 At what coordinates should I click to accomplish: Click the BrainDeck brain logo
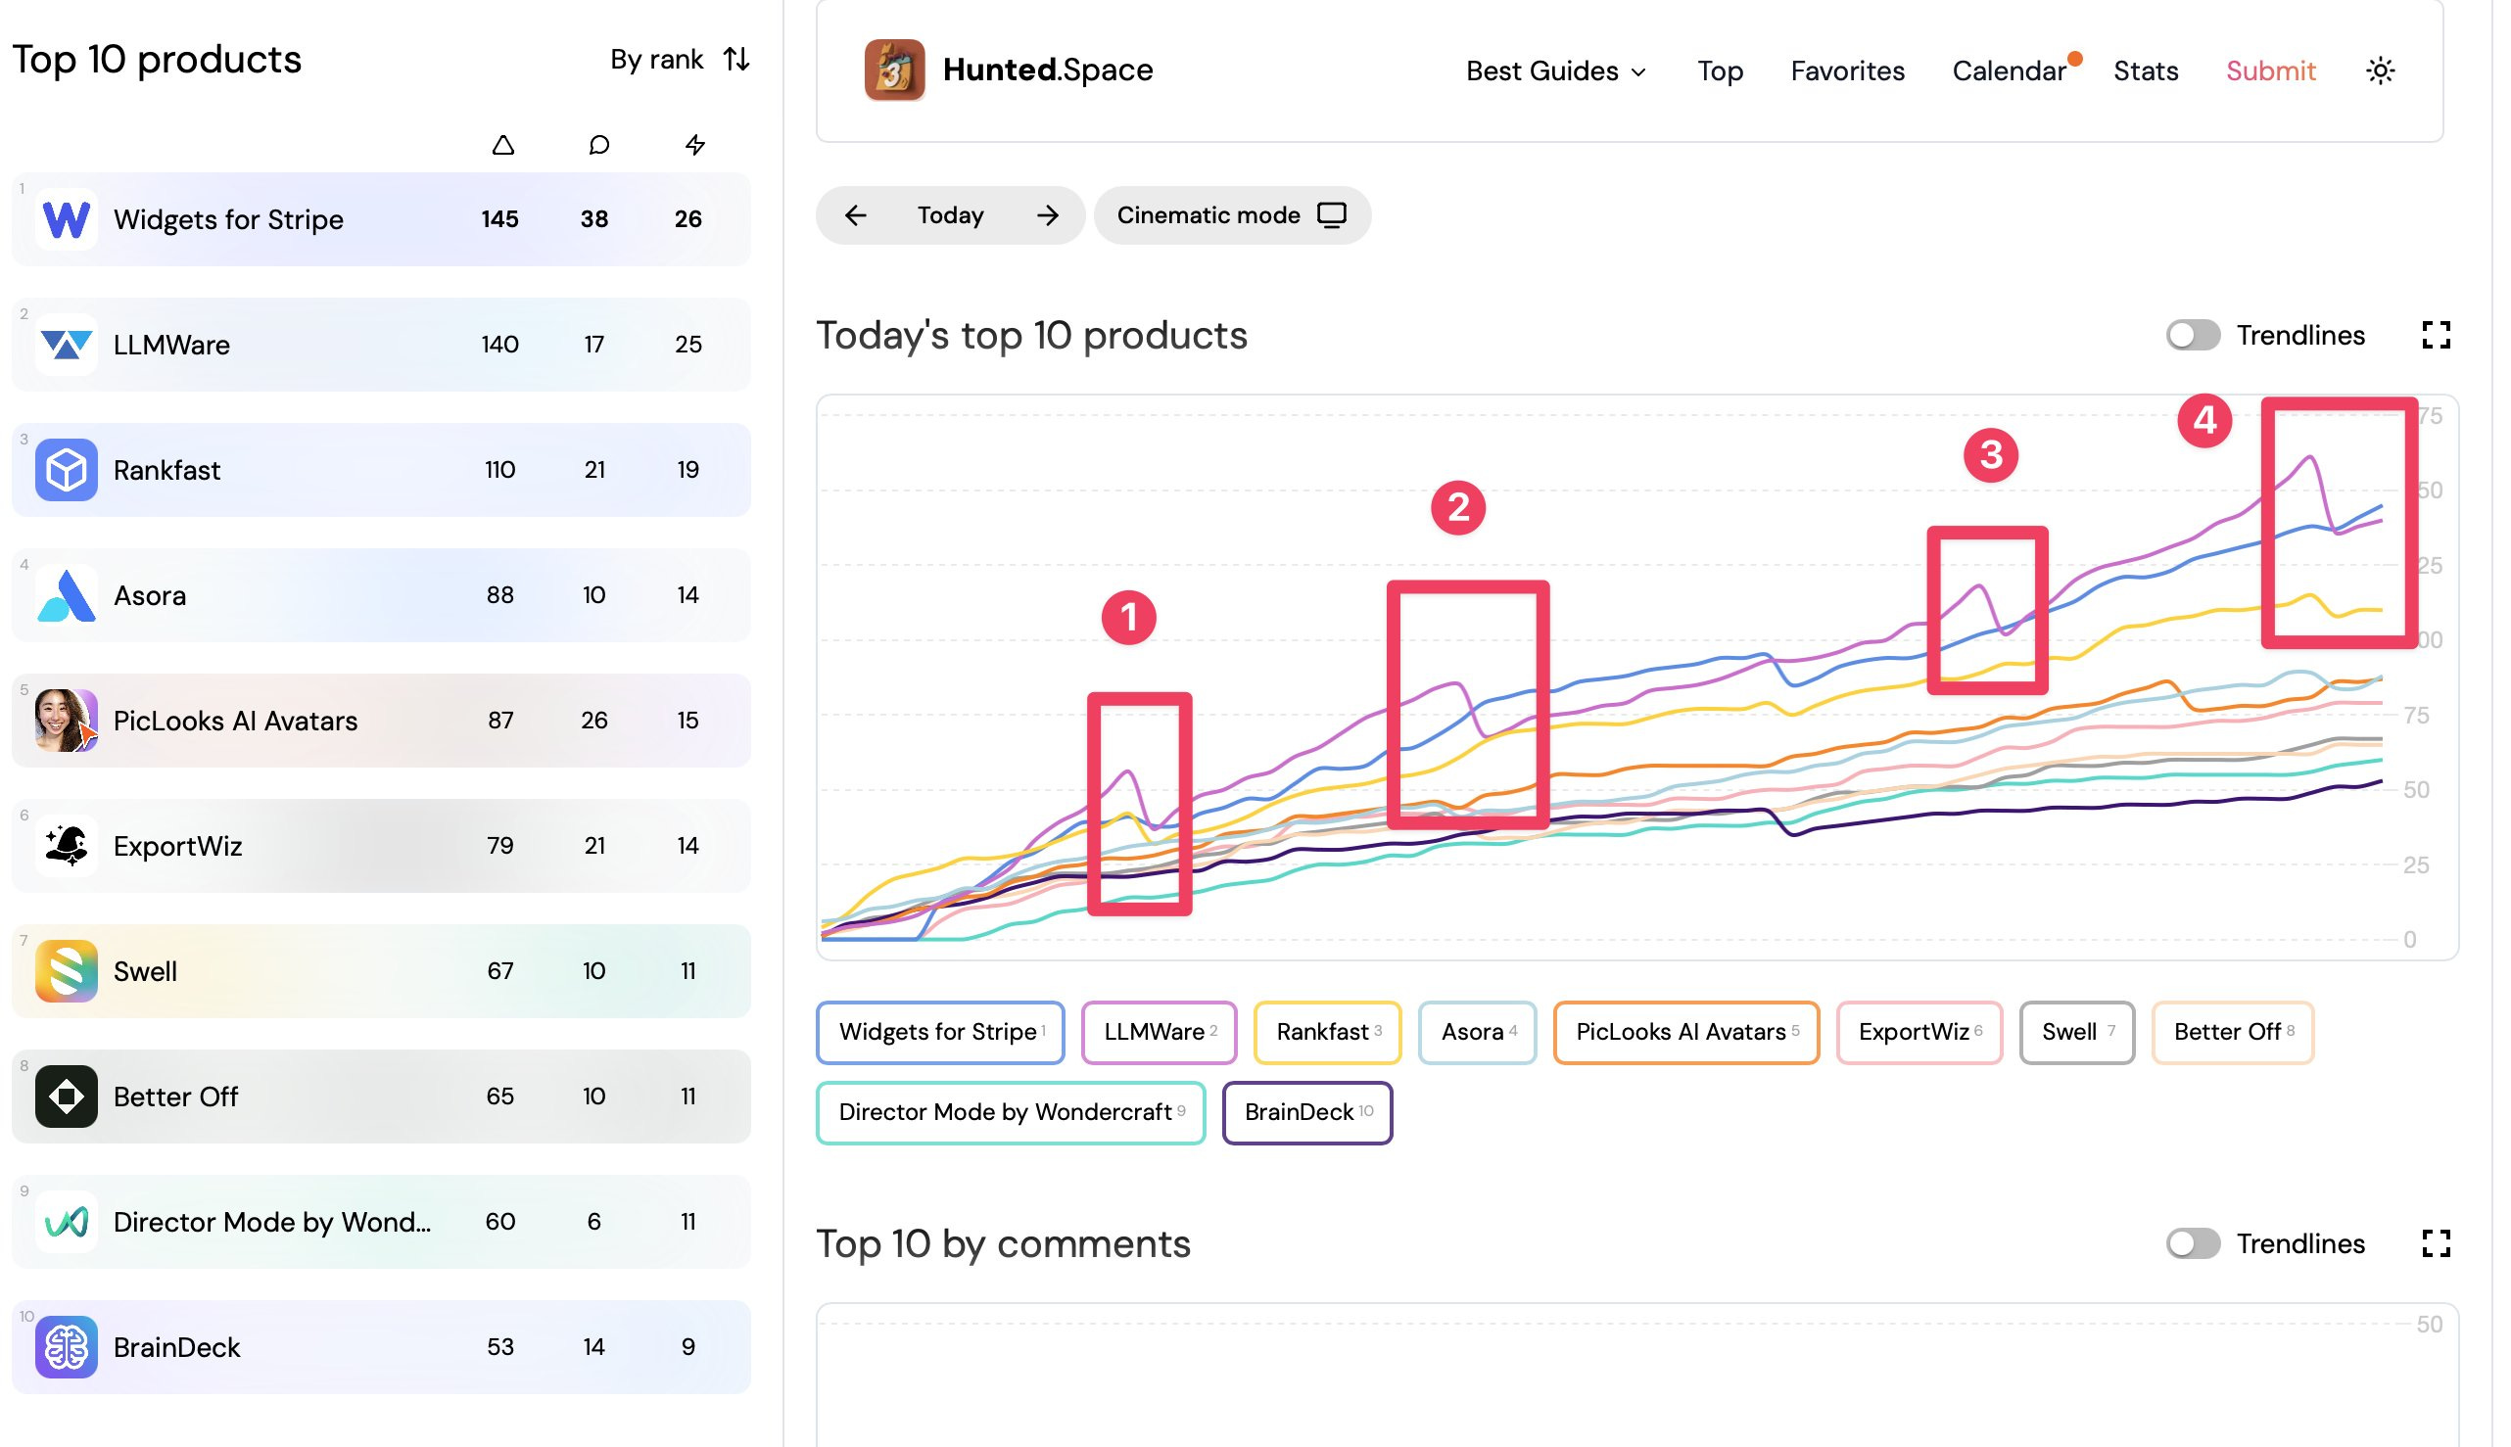[67, 1346]
